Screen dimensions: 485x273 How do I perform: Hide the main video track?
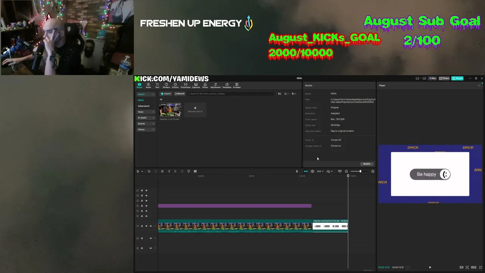146,226
